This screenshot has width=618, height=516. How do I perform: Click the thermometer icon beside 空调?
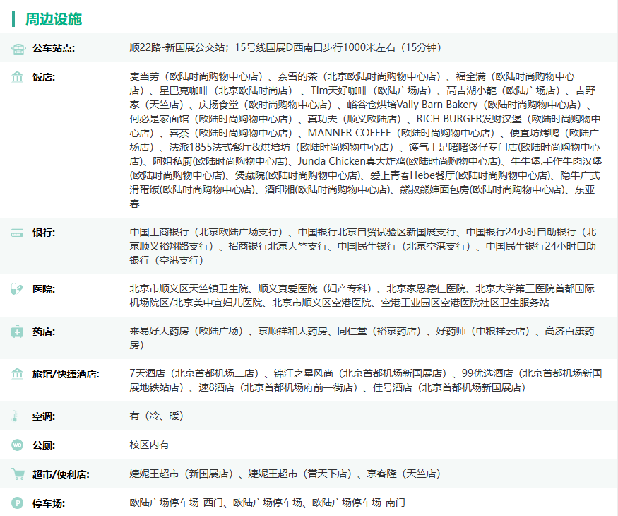coord(15,416)
